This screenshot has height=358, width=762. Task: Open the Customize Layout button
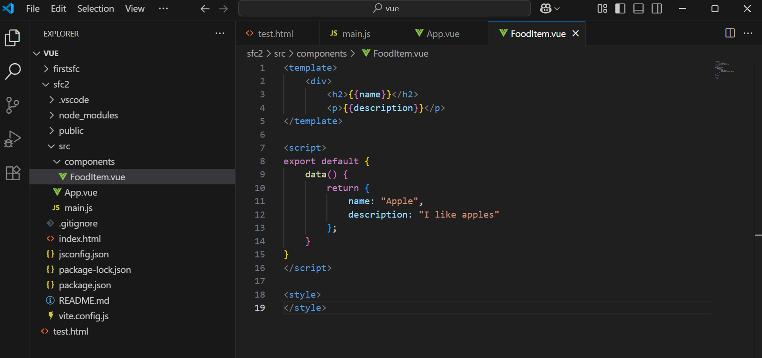[602, 8]
